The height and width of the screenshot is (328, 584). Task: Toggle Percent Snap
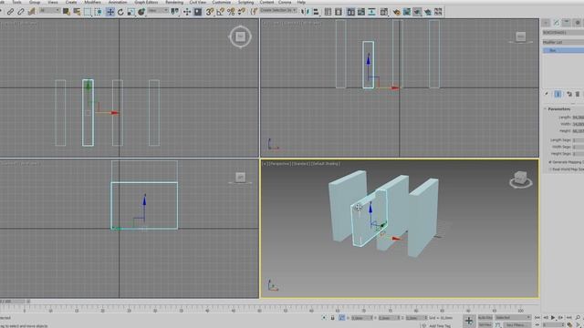point(231,12)
